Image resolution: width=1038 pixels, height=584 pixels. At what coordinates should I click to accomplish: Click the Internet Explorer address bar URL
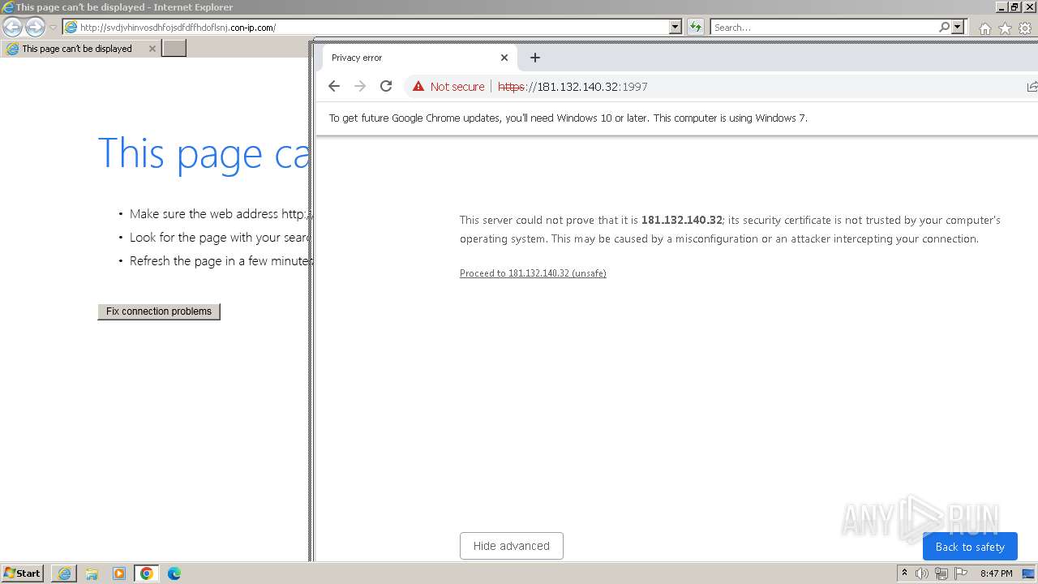[x=178, y=27]
